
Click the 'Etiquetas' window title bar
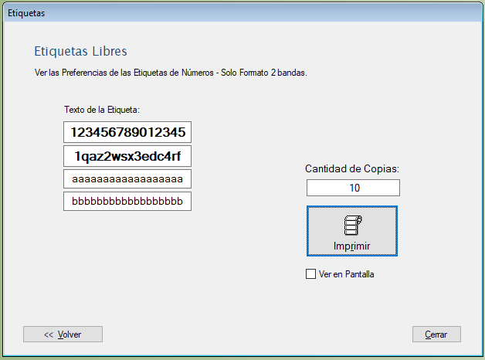[x=232, y=13]
